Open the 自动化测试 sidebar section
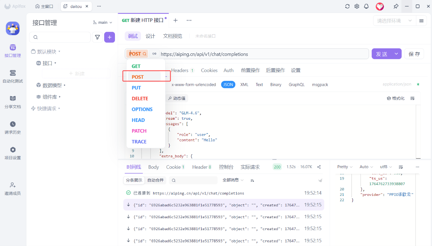432x246 pixels. pos(13,77)
